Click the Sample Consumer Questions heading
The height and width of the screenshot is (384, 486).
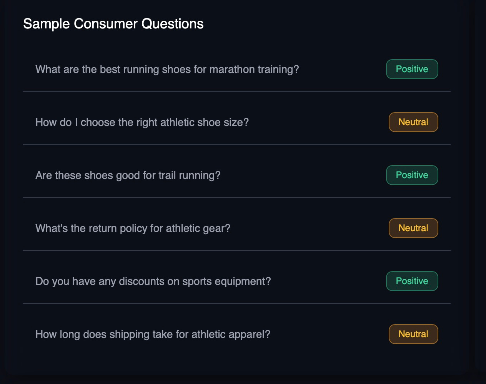tap(113, 23)
